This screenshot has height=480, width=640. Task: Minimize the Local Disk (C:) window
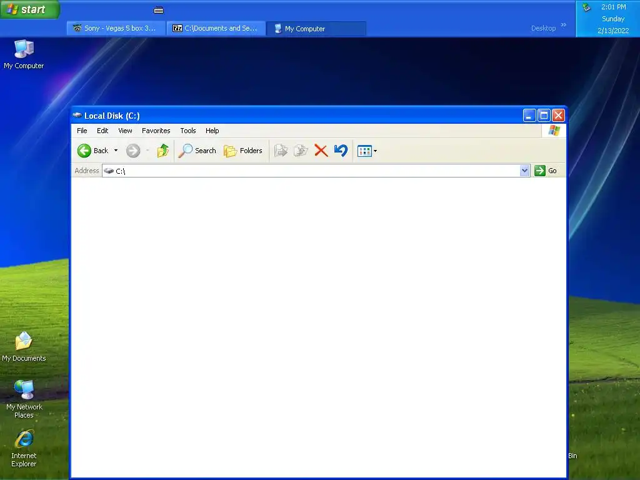(529, 116)
